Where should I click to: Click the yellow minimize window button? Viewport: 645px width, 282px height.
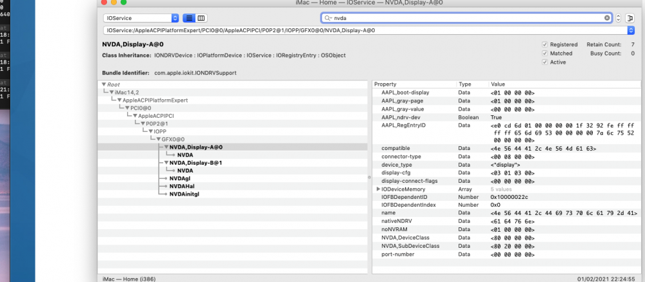tap(114, 3)
